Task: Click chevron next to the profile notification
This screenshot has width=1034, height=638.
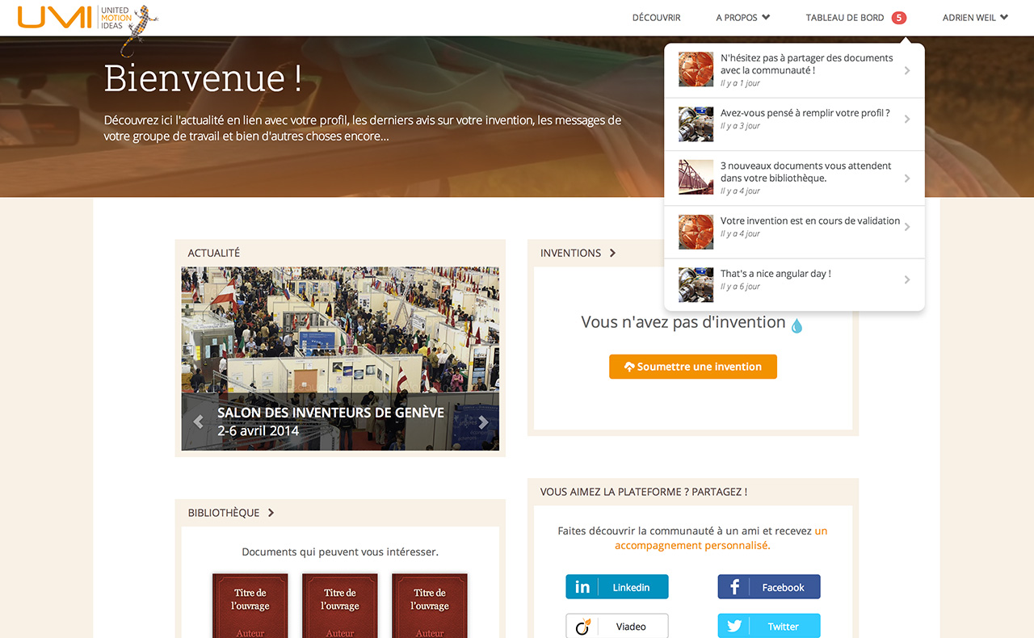Action: tap(907, 119)
